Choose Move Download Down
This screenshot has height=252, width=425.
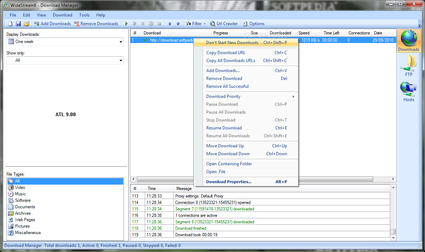(x=246, y=154)
